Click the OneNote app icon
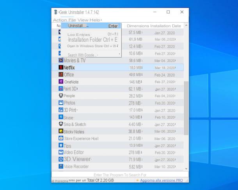Viewport: 238px width, 190px height. point(61,82)
